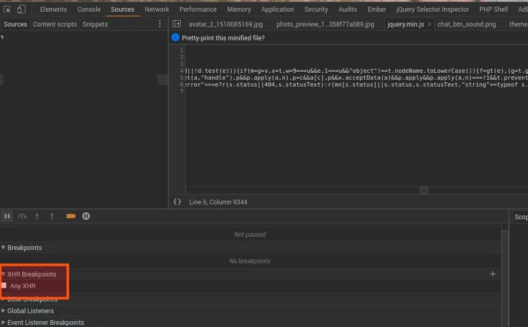Switch to the Network tab
This screenshot has height=327, width=528.
coord(157,9)
